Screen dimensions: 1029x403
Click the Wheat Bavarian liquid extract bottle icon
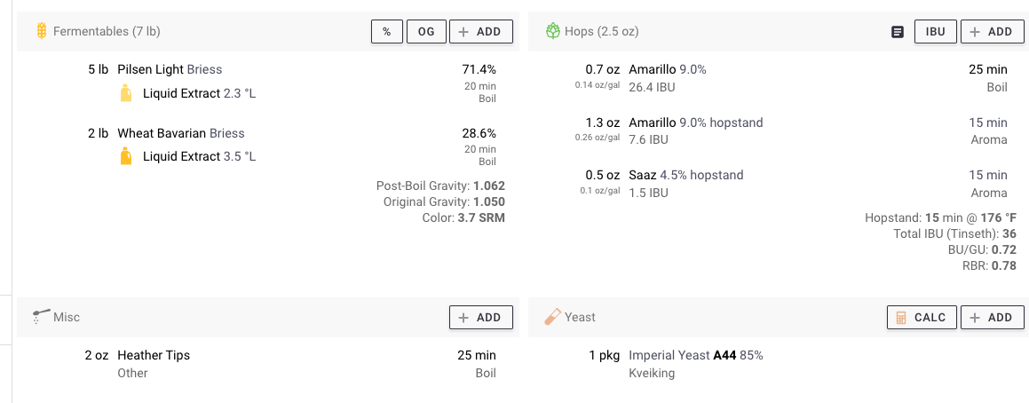click(126, 156)
